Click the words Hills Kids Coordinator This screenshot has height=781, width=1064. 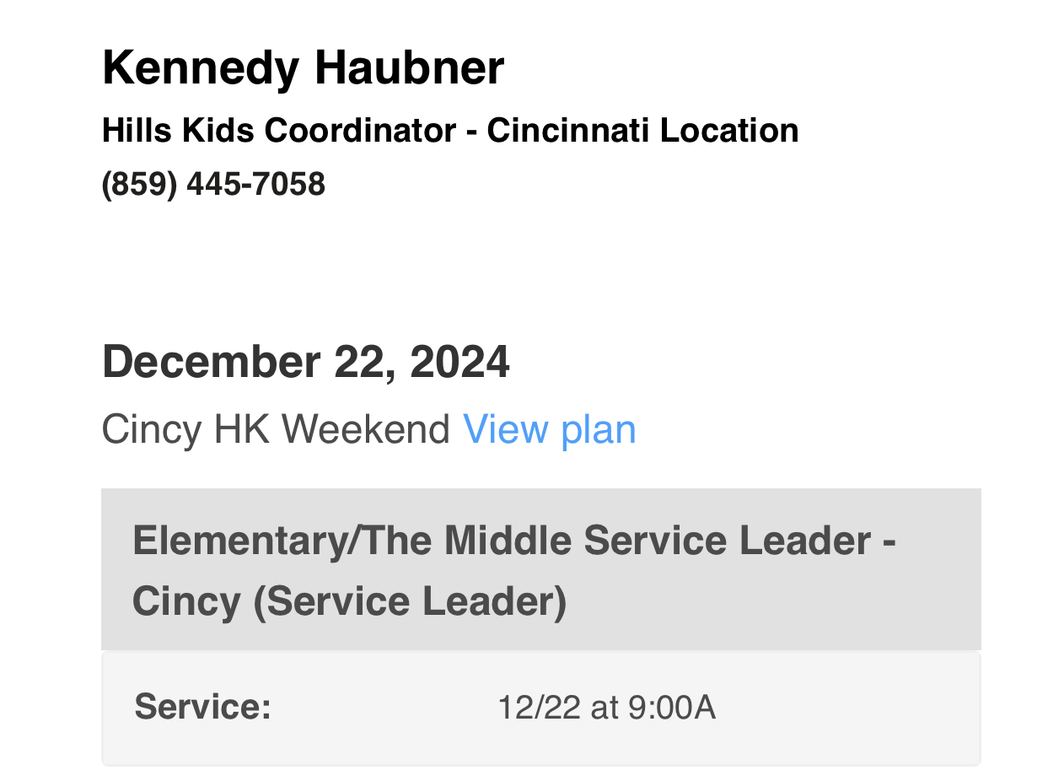pyautogui.click(x=279, y=131)
